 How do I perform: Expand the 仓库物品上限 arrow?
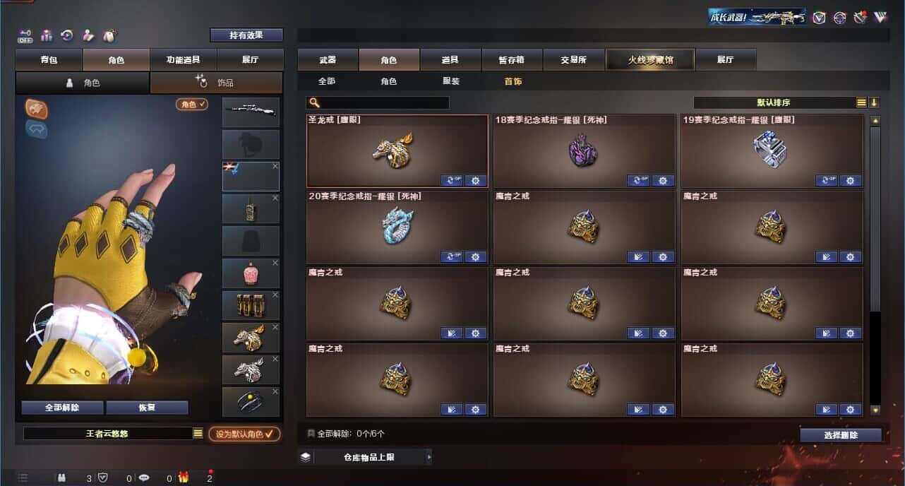click(x=428, y=457)
